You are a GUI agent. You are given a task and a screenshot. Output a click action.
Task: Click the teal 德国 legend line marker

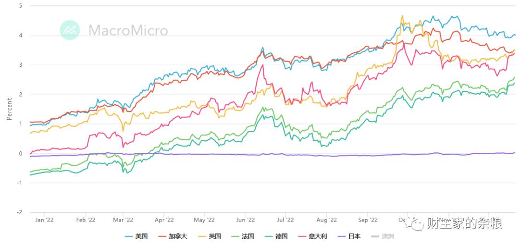(x=268, y=236)
